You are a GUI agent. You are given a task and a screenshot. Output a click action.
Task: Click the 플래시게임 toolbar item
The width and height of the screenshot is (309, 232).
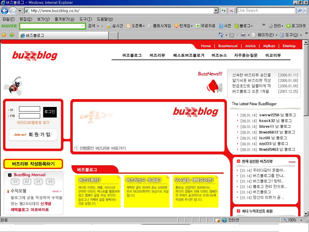[x=159, y=26]
